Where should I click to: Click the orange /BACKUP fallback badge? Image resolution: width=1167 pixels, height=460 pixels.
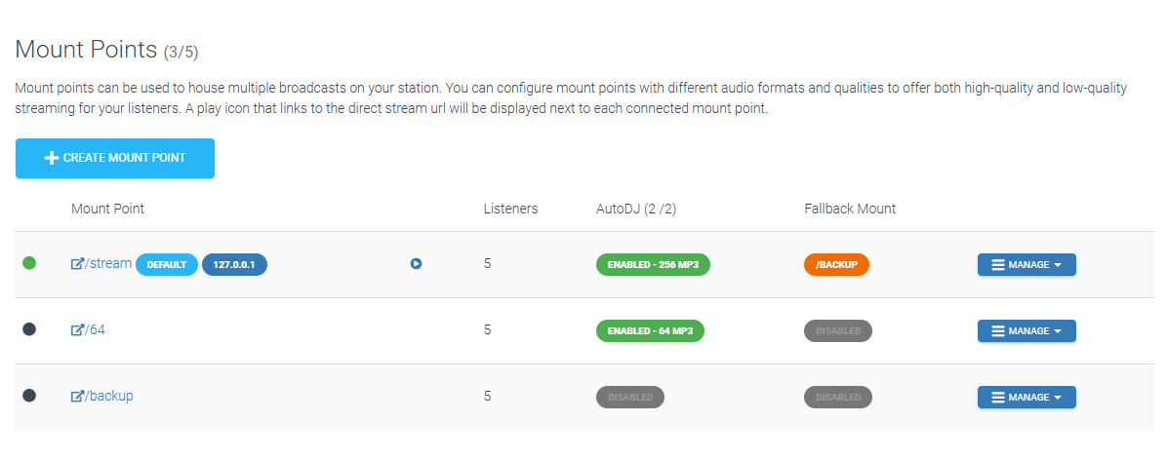(836, 264)
